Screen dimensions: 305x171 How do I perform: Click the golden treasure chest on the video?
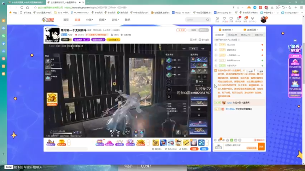[x=52, y=99]
